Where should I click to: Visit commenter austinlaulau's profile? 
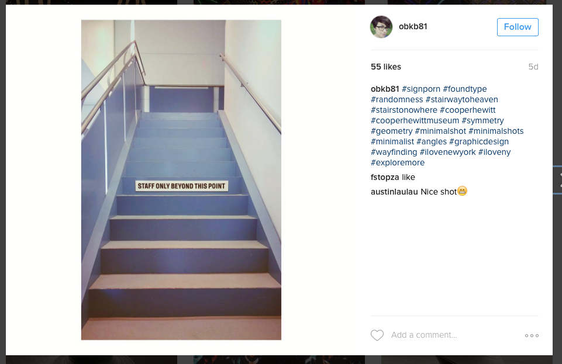[394, 192]
